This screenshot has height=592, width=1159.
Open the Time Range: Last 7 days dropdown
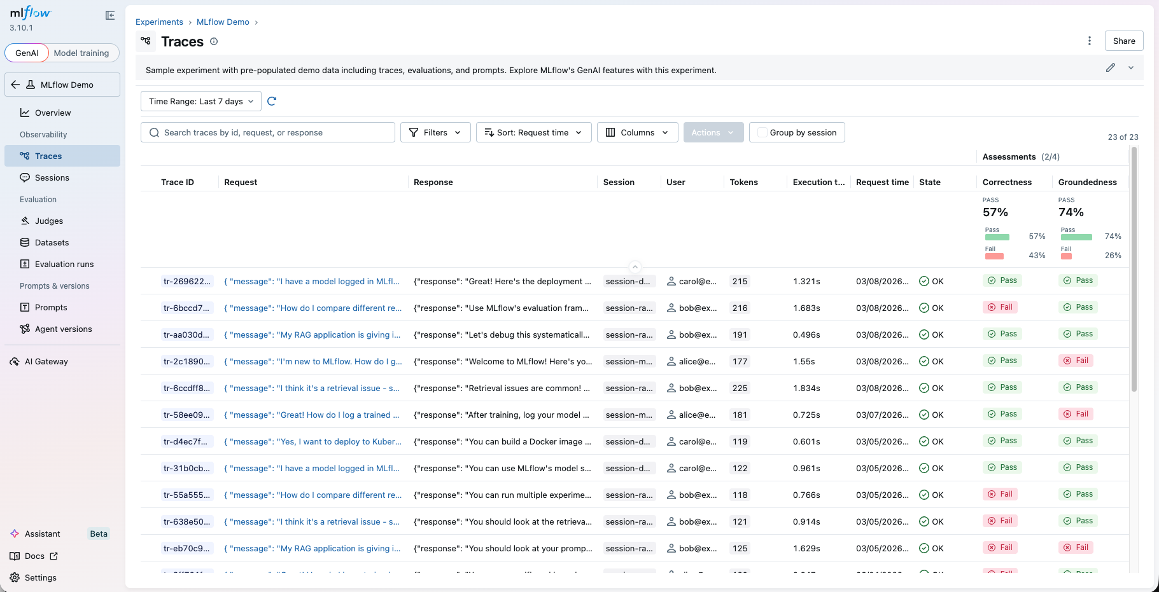coord(200,101)
